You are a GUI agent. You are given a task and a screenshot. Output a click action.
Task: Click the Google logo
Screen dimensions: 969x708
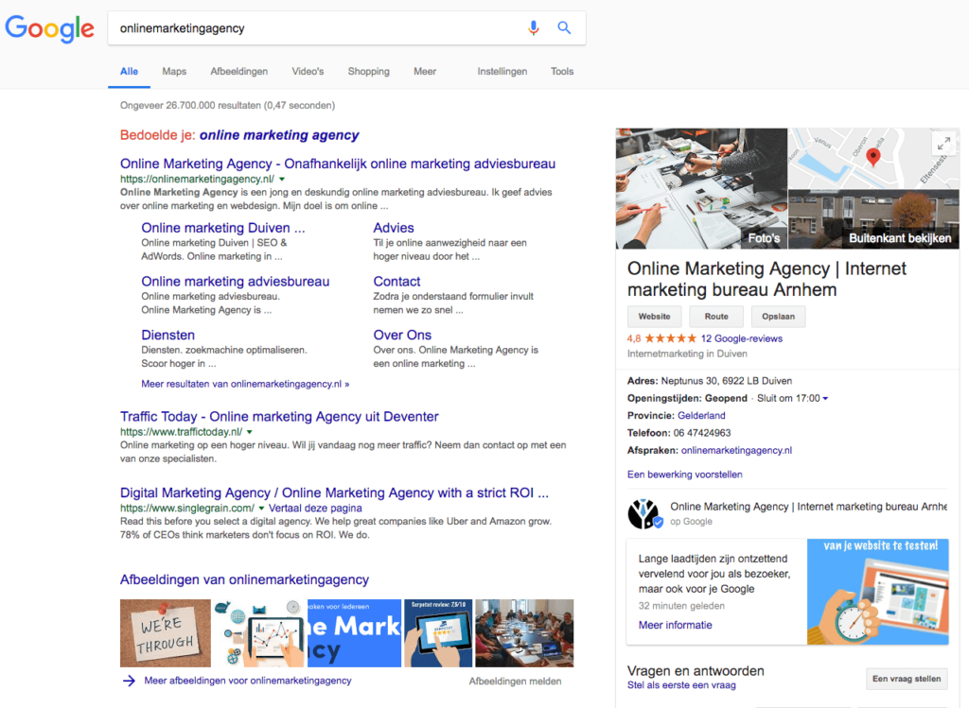(x=49, y=28)
